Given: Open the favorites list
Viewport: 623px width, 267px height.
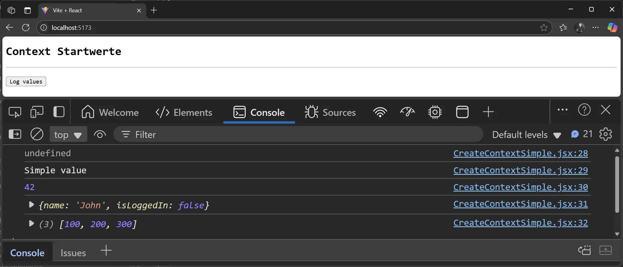Looking at the screenshot, I should pos(563,28).
